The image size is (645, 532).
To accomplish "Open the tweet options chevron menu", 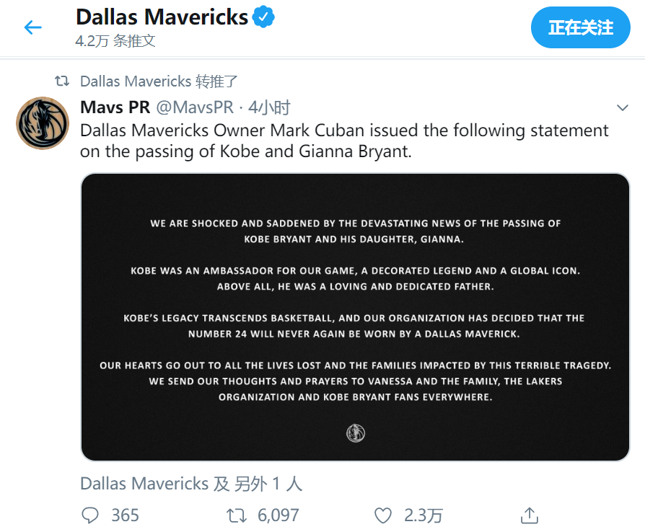I will 623,107.
